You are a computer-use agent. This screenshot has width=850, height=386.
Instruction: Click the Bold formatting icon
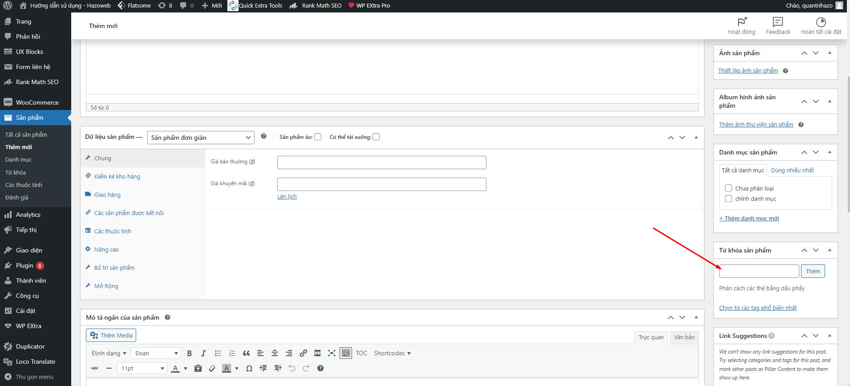click(x=189, y=353)
